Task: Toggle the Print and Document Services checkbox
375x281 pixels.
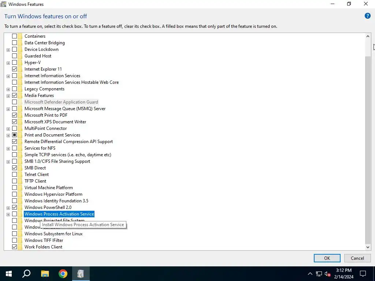Action: [14, 135]
